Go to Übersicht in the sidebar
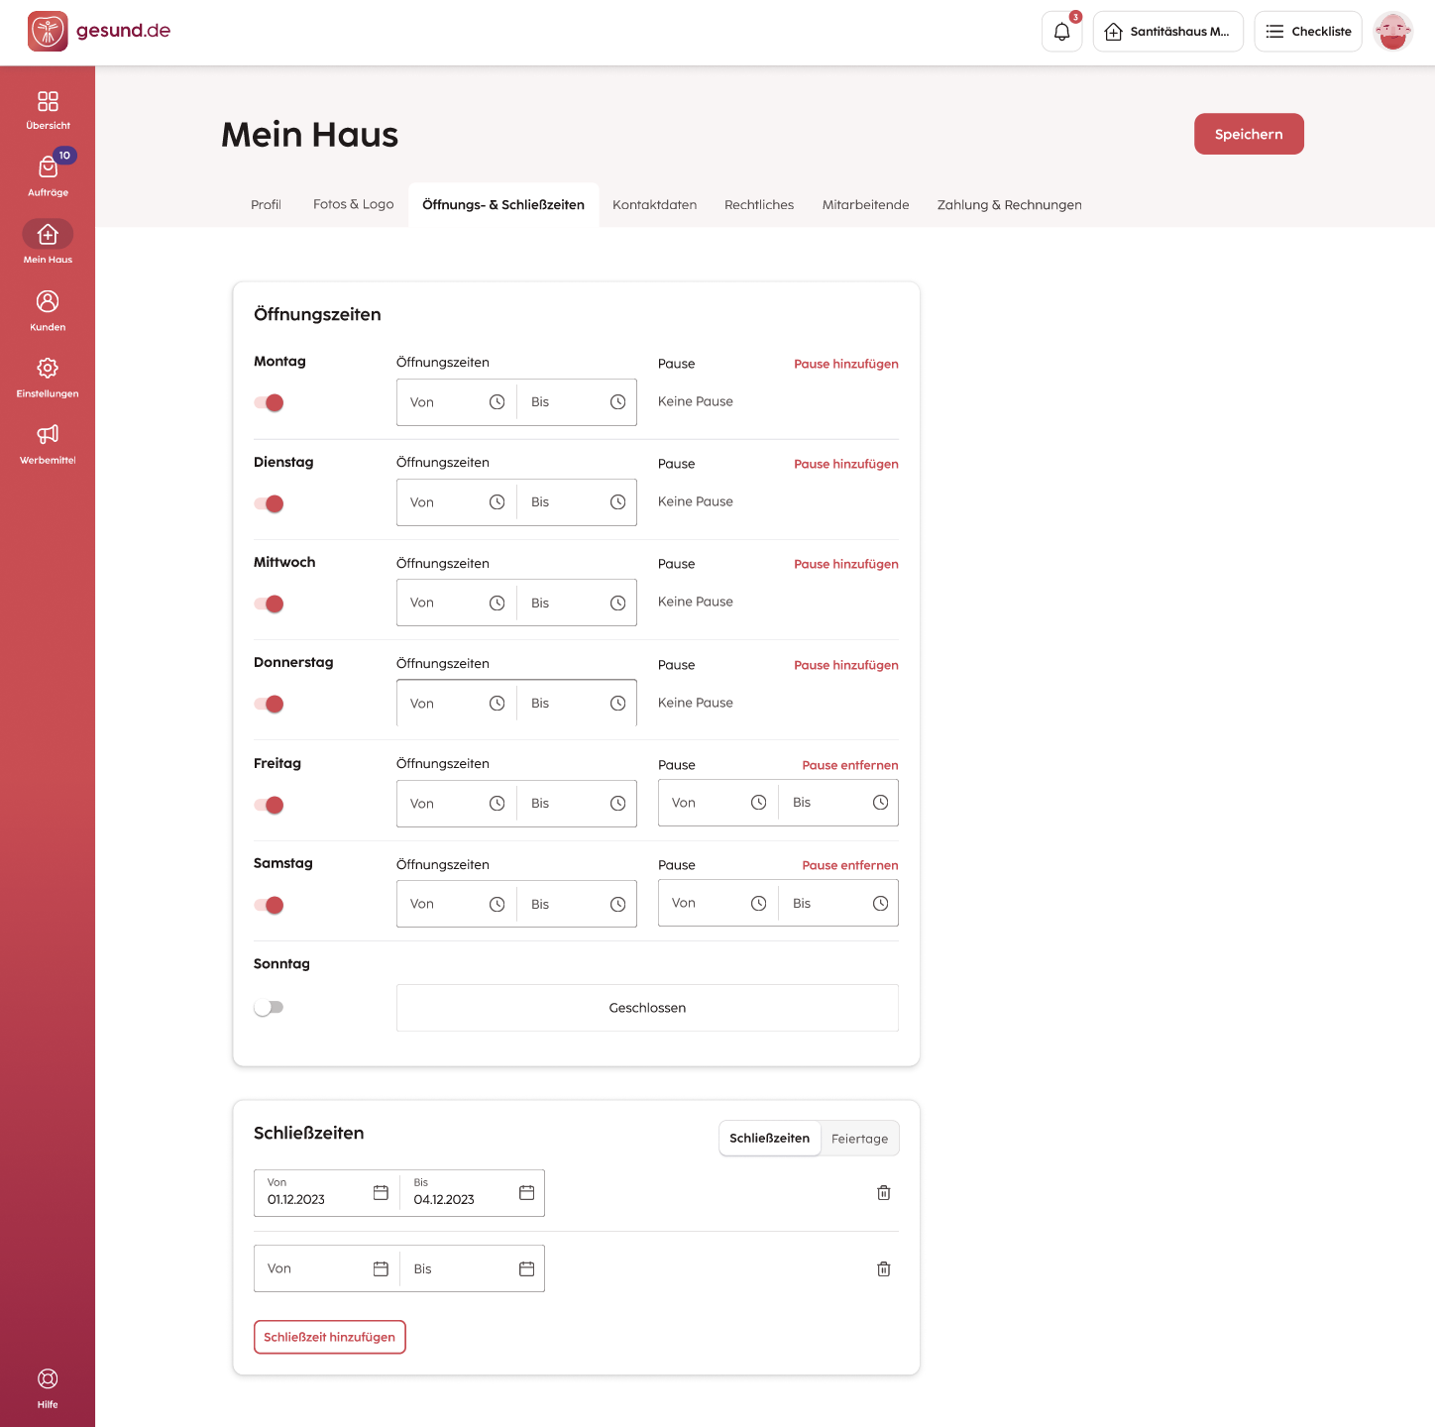1435x1427 pixels. (x=48, y=110)
